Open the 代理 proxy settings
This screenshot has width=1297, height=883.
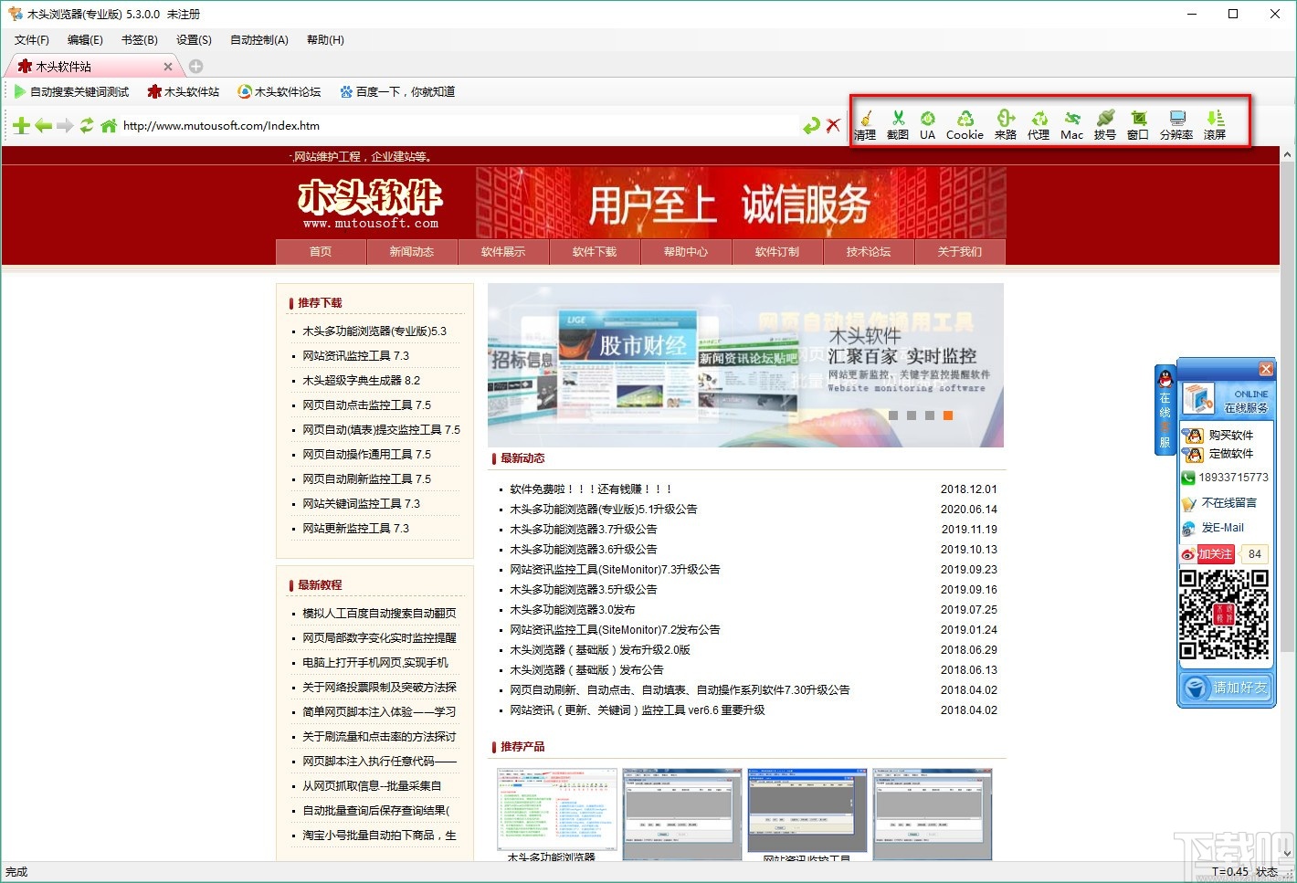coord(1039,124)
